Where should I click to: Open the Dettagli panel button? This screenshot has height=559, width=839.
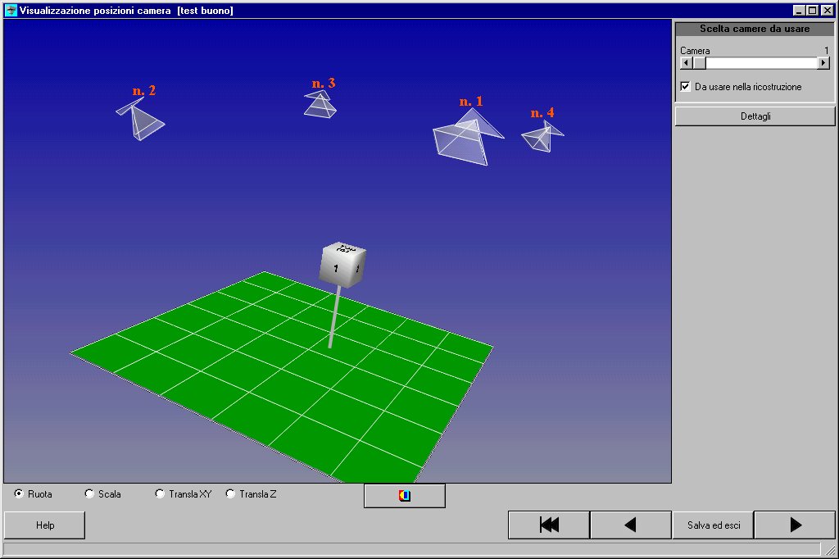755,116
